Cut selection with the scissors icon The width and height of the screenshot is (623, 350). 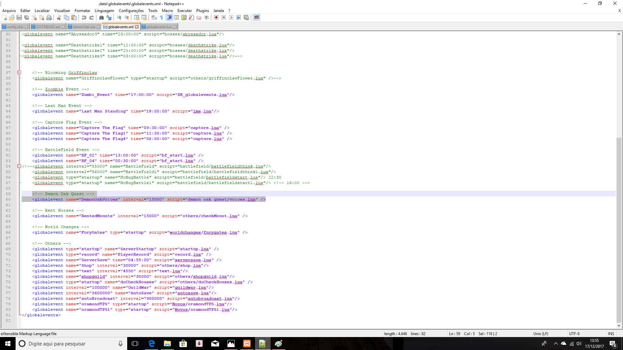(59, 17)
